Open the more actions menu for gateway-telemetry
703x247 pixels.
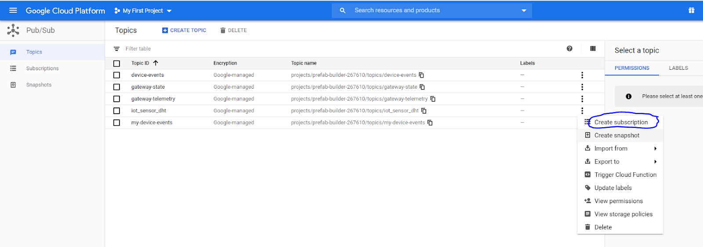582,99
